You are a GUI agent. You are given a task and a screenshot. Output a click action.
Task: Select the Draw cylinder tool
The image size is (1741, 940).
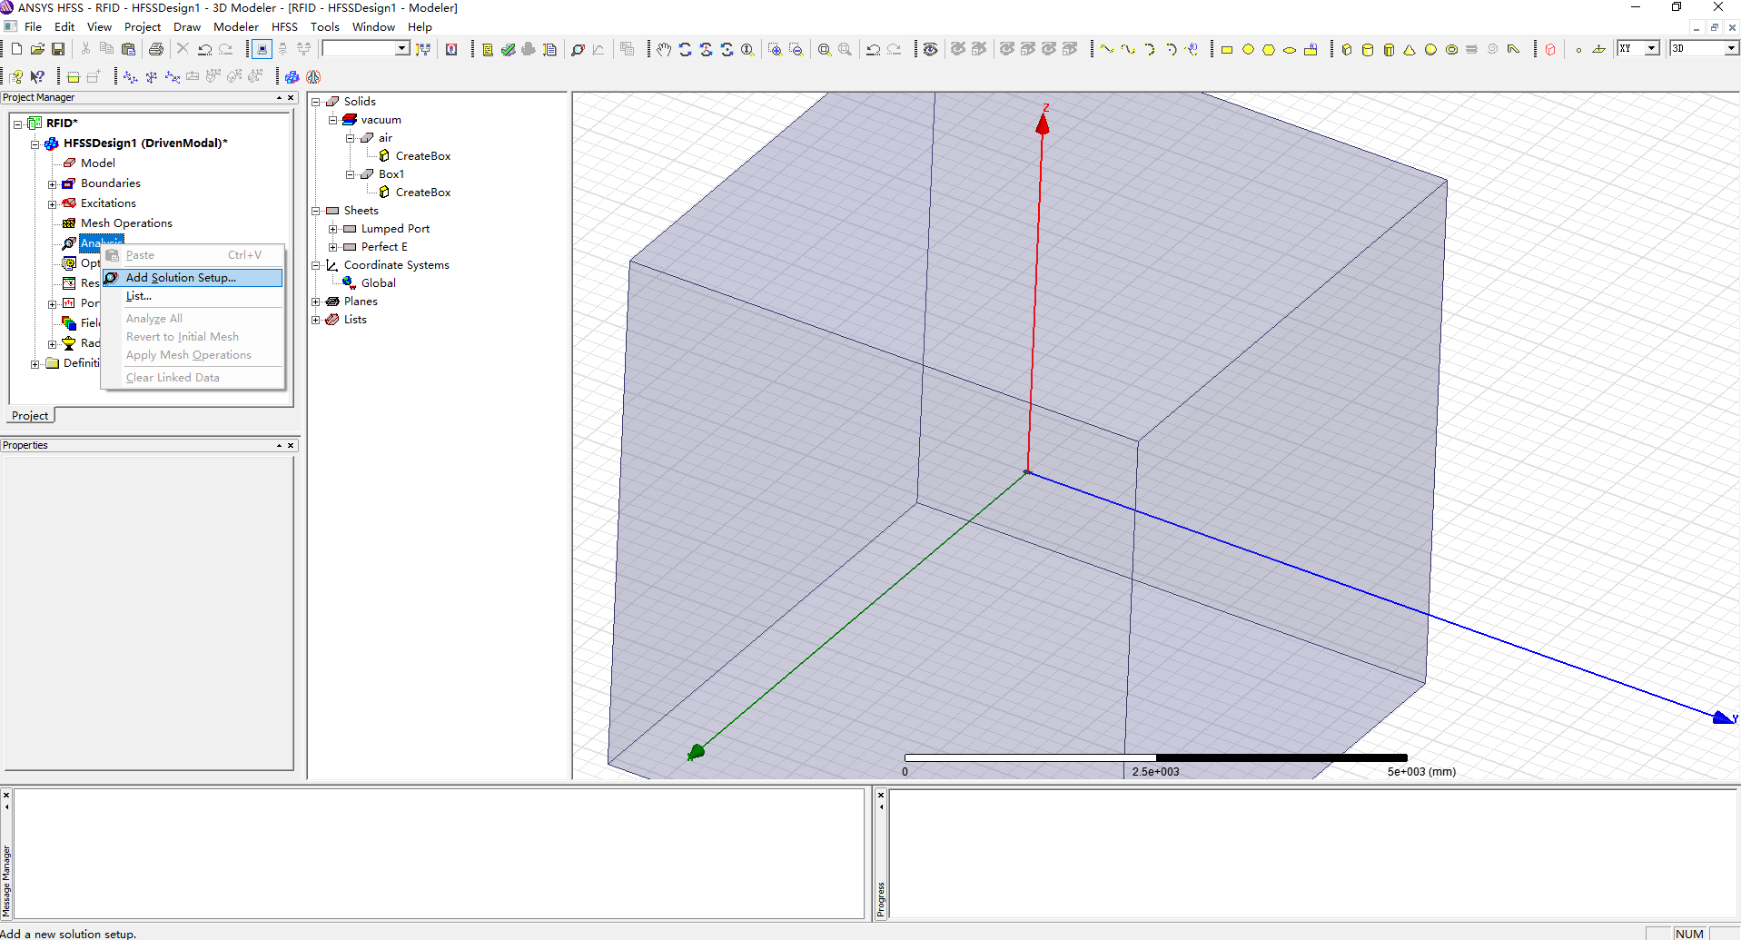pyautogui.click(x=1368, y=50)
